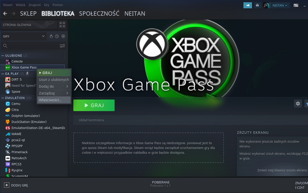Click the DODAJ GRĘ label

(19, 185)
